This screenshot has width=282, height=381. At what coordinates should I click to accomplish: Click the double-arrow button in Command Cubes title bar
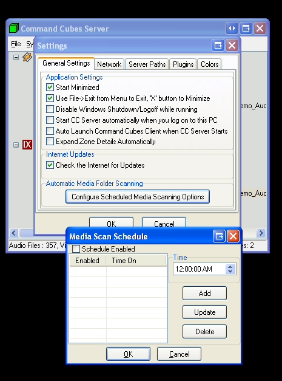coord(232,29)
